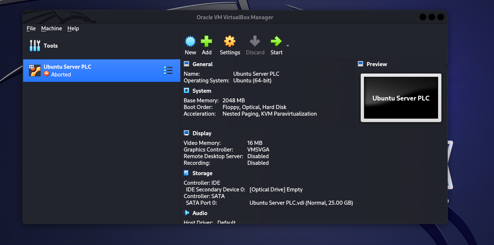Viewport: 494px width, 245px height.
Task: Click the Ubuntu (64-bit) operating system value
Action: (x=252, y=81)
